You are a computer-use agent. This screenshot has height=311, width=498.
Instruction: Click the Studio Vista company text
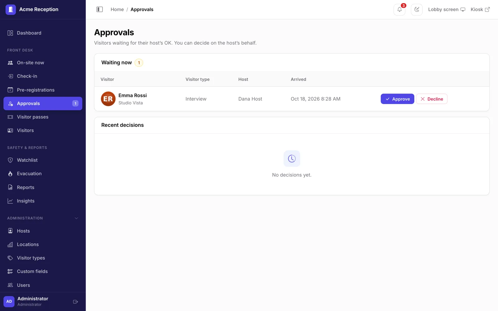(130, 103)
